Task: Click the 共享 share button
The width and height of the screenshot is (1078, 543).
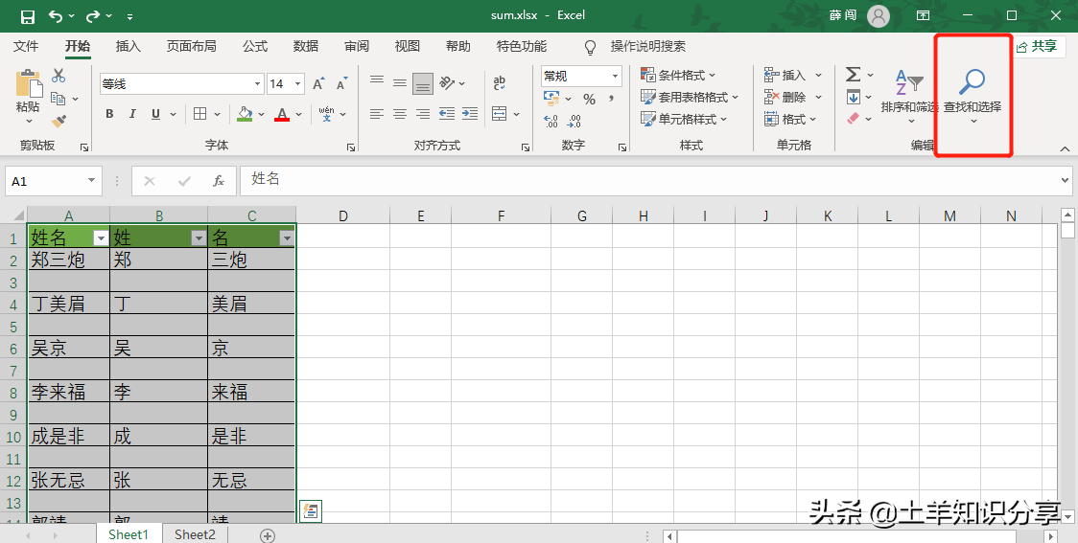Action: pos(1037,47)
